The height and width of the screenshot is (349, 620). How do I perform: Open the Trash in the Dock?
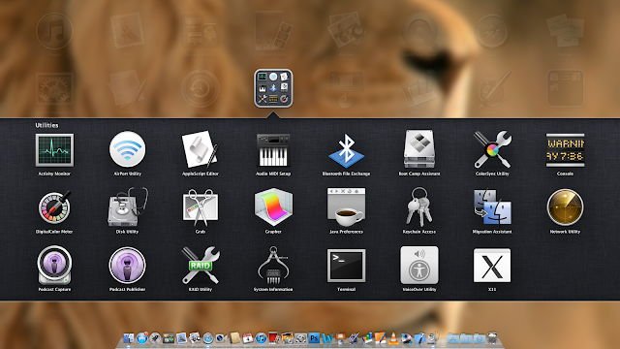[x=493, y=338]
